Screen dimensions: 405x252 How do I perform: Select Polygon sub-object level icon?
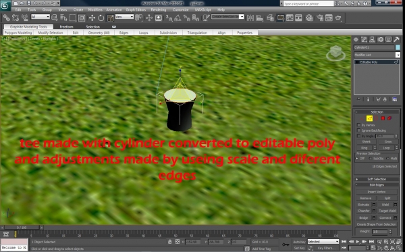383,118
